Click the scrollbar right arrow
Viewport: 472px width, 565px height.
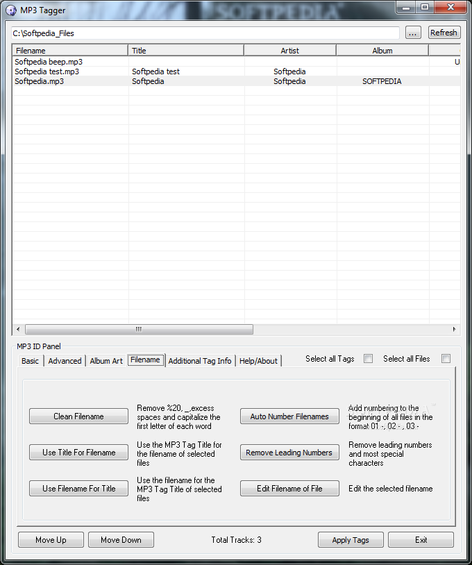coord(454,329)
